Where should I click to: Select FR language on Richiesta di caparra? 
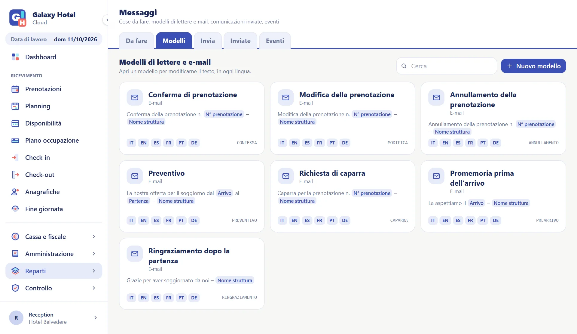point(319,220)
